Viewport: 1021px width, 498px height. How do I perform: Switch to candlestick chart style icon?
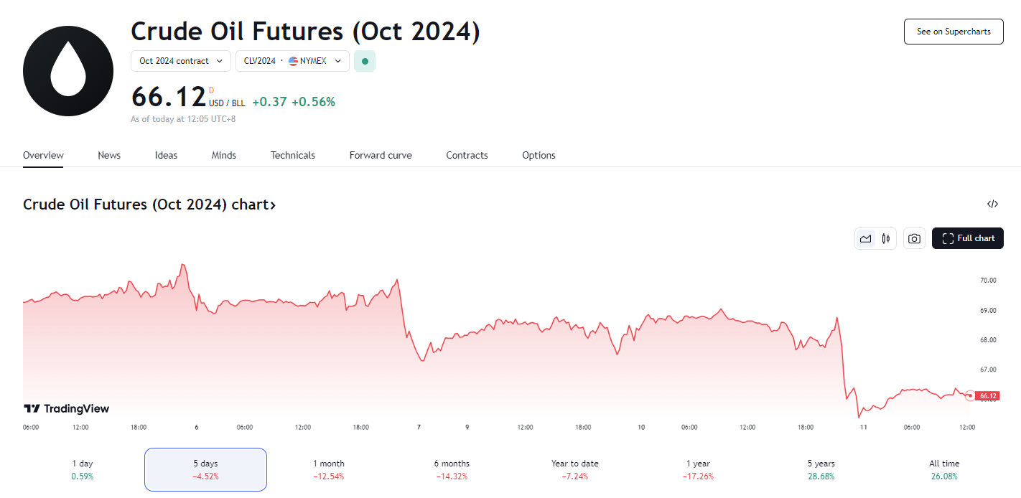point(886,239)
